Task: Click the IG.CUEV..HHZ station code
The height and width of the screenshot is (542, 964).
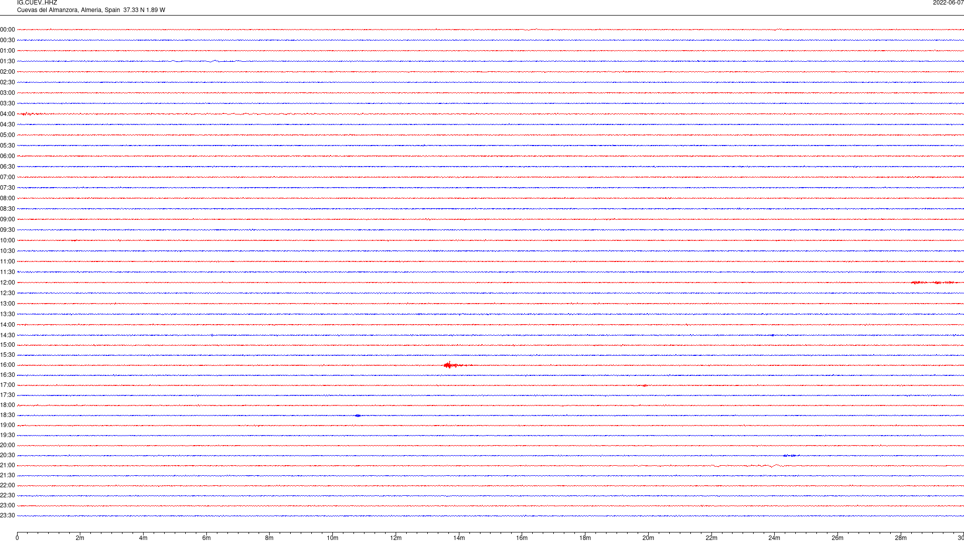Action: pos(37,3)
